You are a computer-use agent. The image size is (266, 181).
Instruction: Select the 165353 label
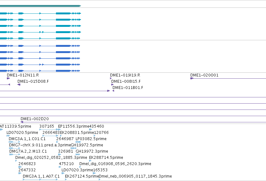pyautogui.click(x=100, y=170)
